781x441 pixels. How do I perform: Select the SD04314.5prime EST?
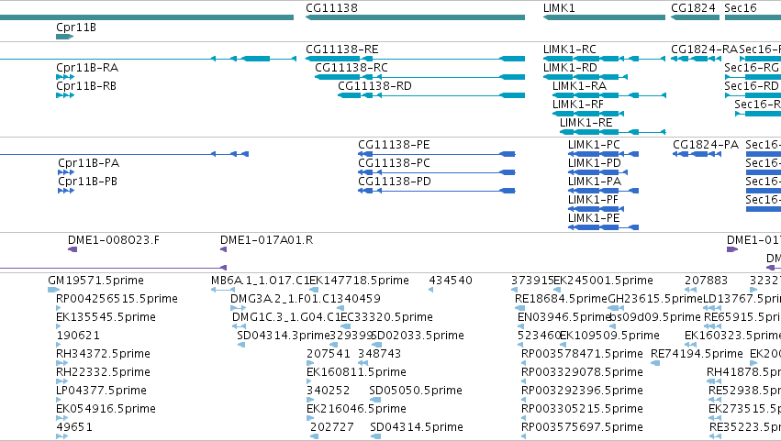click(375, 437)
